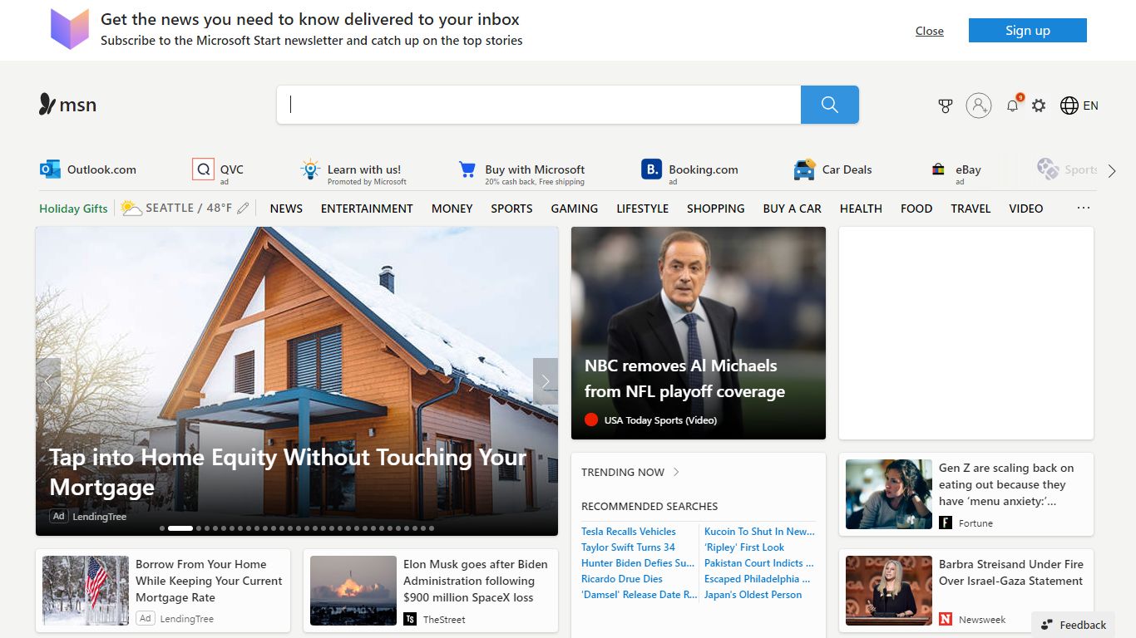Screen dimensions: 1136x638
Task: Open the GAMING tab
Action: 575,209
